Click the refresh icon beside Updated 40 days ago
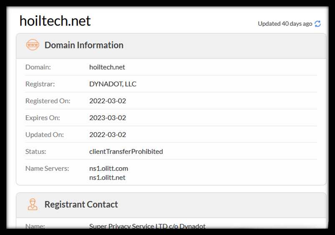The image size is (335, 235). tap(318, 24)
